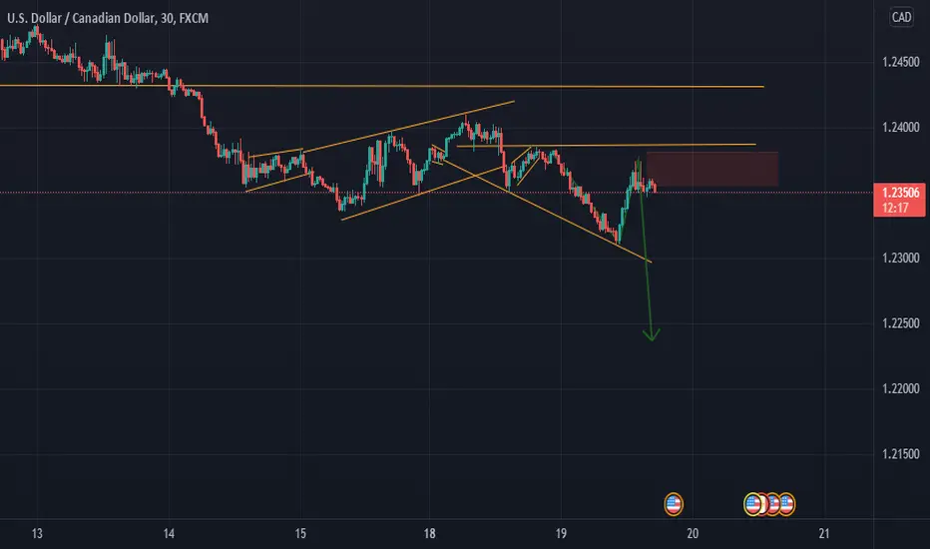The height and width of the screenshot is (549, 930).
Task: Click the 12:17 bar countdown timer
Action: pos(895,208)
